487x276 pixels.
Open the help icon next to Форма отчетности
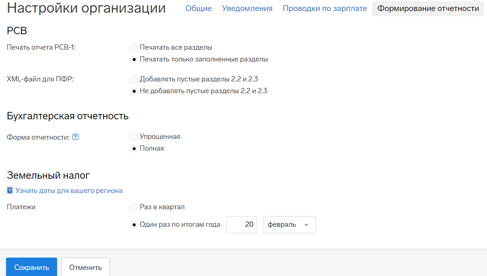(x=75, y=137)
